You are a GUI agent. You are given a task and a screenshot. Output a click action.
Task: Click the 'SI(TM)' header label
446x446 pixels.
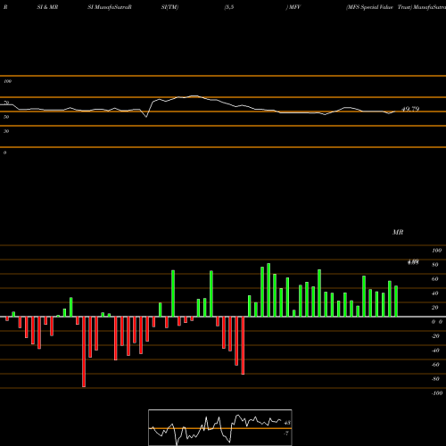pyautogui.click(x=169, y=7)
